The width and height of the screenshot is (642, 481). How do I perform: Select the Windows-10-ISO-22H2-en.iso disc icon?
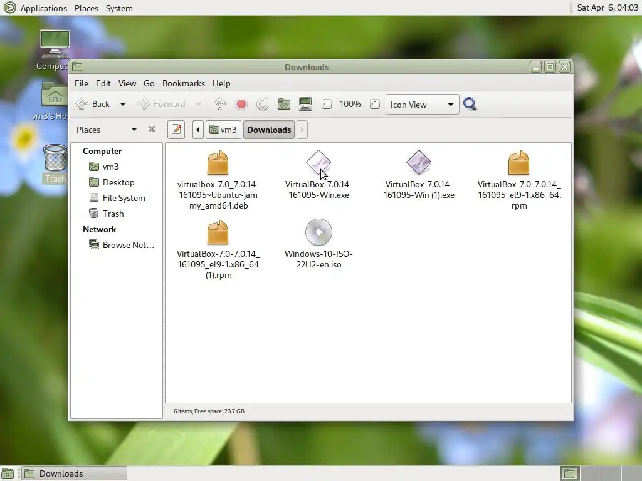[318, 232]
